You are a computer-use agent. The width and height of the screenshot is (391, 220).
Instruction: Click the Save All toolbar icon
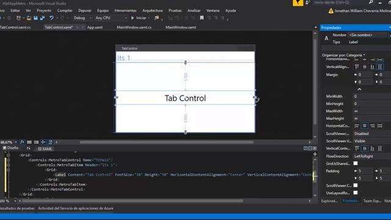tap(42, 18)
